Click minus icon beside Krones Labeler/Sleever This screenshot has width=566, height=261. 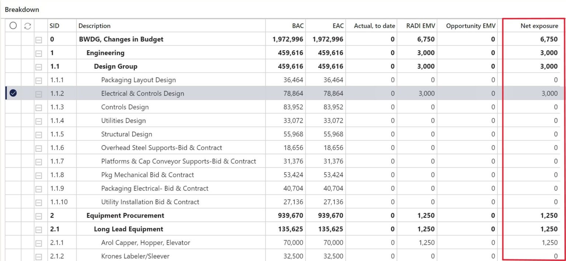click(39, 256)
